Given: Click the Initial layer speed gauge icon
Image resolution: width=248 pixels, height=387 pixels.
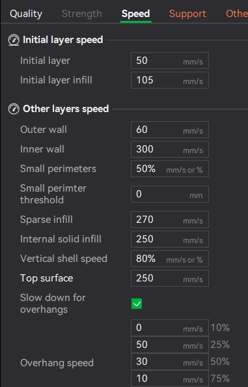Looking at the screenshot, I should (14, 40).
